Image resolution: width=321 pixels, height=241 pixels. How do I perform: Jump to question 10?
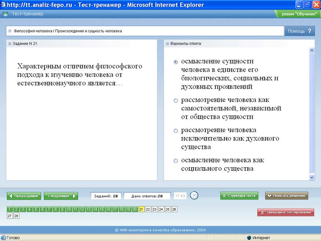(69, 209)
